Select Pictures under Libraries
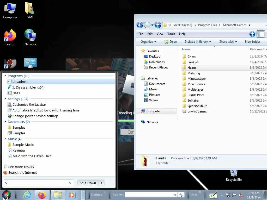267x200 pixels. [154, 95]
